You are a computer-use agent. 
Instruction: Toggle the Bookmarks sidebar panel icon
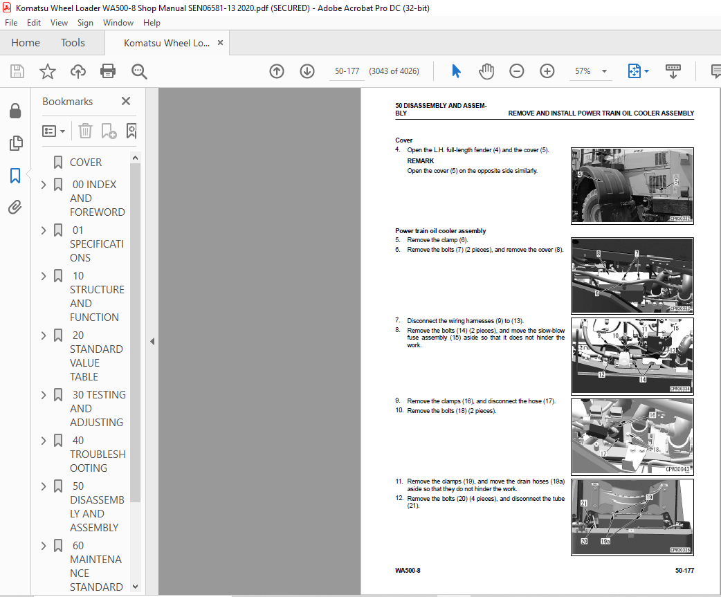(15, 175)
